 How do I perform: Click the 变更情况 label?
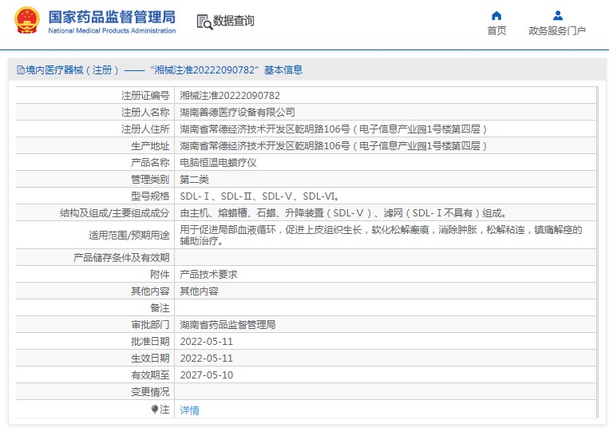150,391
